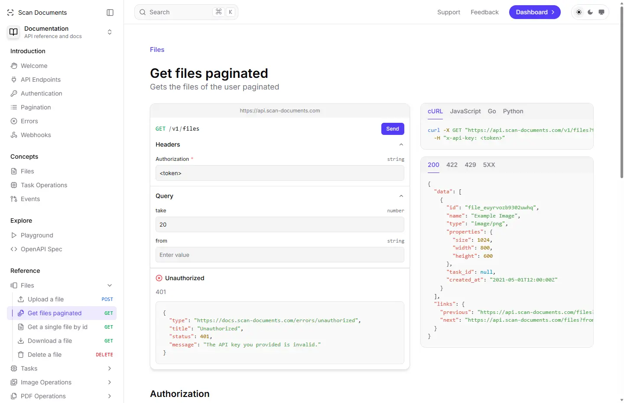Image resolution: width=624 pixels, height=403 pixels.
Task: Click the 401 status code text
Action: (x=161, y=292)
